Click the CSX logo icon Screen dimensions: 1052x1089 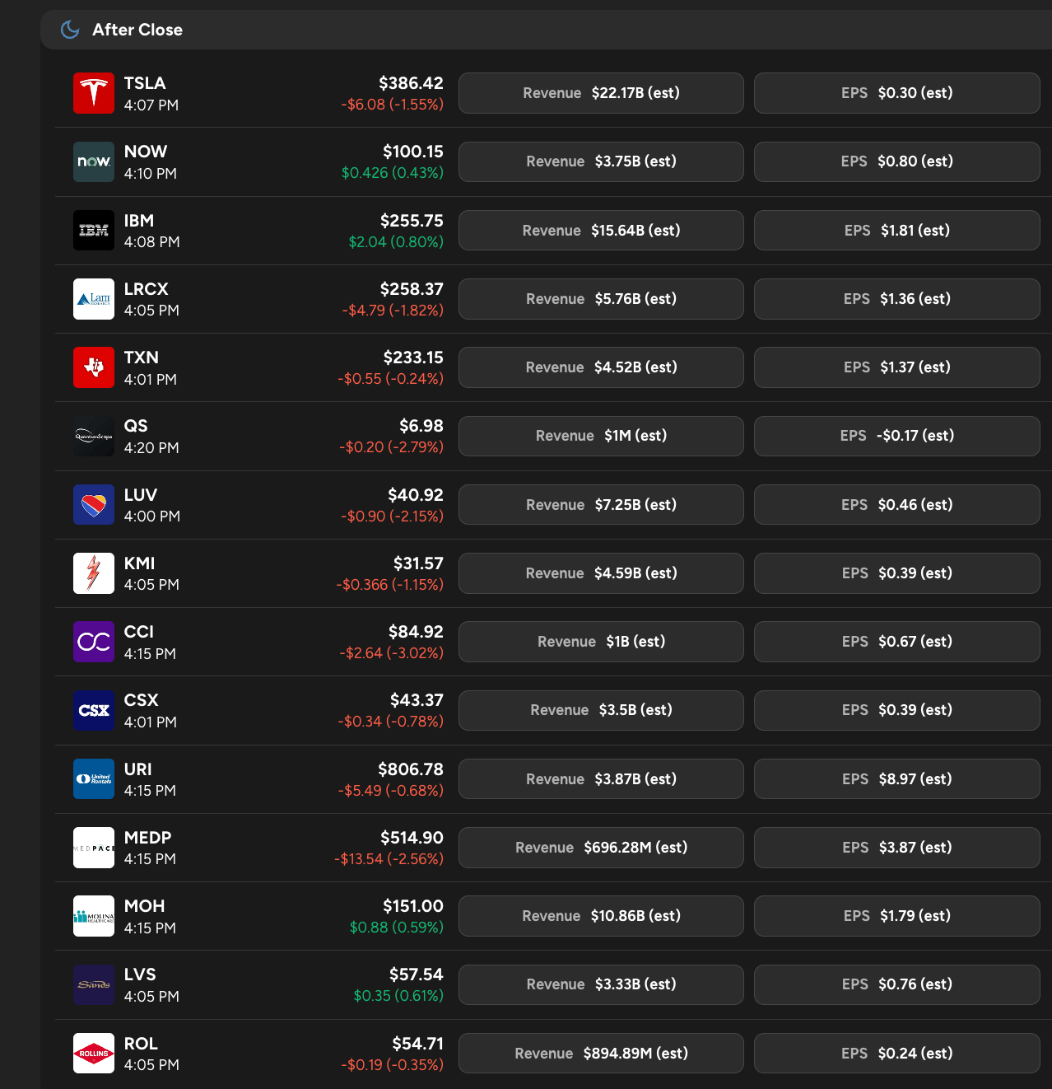tap(94, 710)
